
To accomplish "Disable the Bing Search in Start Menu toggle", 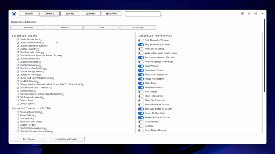I will pos(141,45).
